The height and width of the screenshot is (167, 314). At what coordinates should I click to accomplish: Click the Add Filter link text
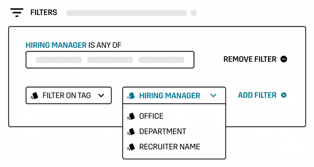pos(257,95)
